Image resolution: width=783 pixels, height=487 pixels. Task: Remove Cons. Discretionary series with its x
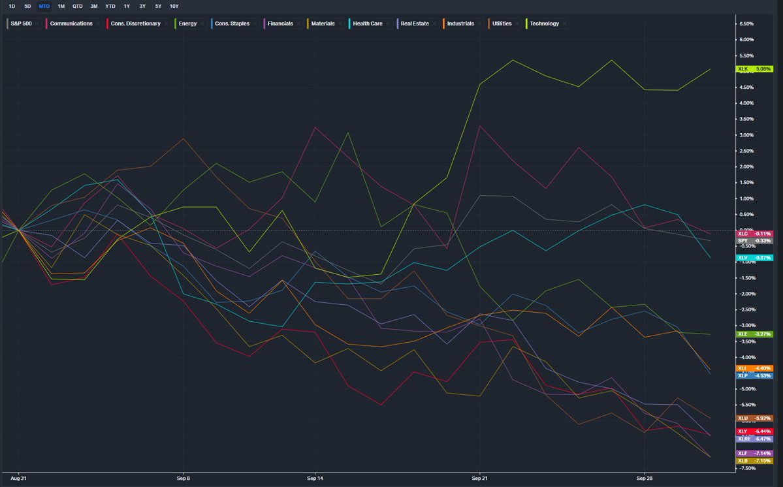click(x=166, y=24)
